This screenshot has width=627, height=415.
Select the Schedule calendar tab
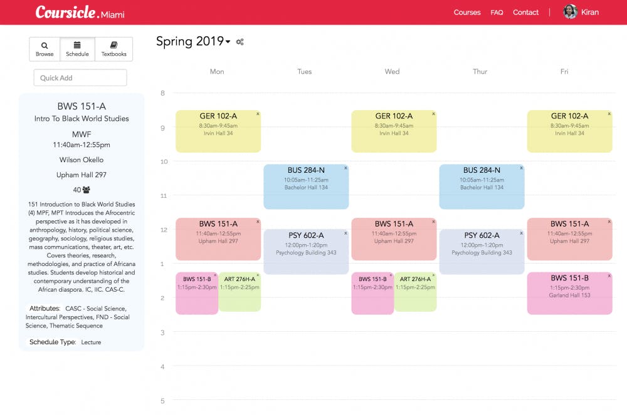click(77, 49)
